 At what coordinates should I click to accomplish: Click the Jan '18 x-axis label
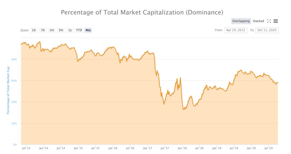click(x=182, y=148)
